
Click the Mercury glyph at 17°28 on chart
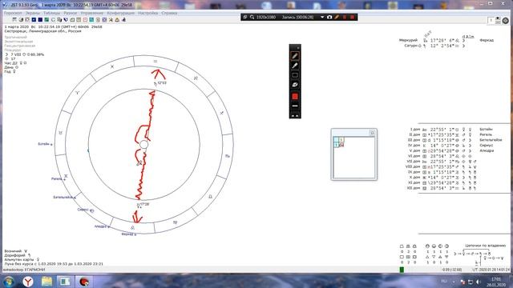pyautogui.click(x=139, y=206)
